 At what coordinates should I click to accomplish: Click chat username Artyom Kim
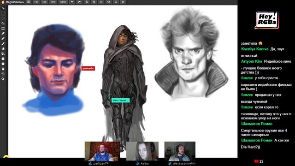252,61
